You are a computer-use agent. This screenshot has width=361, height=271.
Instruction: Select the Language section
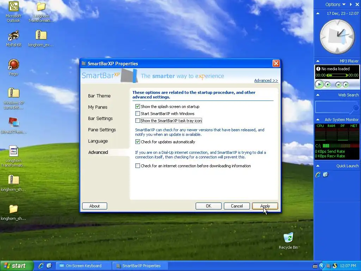point(98,141)
